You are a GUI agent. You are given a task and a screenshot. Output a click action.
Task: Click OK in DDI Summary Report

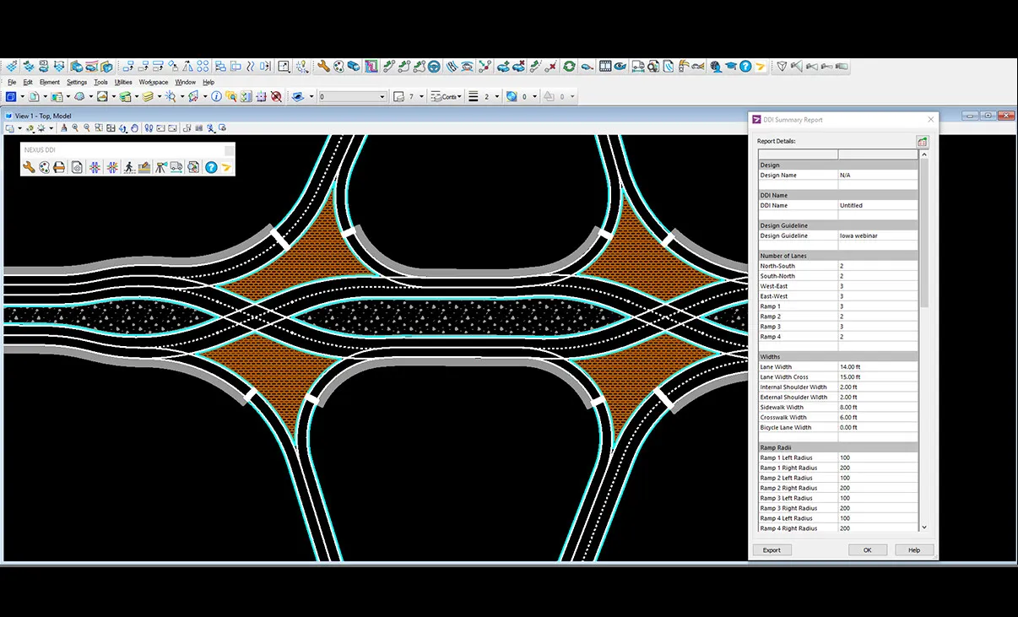click(867, 549)
